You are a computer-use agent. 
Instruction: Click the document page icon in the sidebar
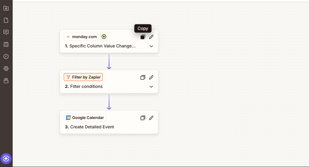tap(6, 20)
